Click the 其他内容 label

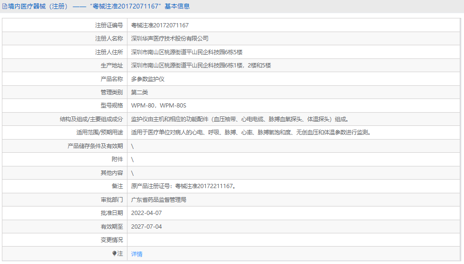point(111,173)
